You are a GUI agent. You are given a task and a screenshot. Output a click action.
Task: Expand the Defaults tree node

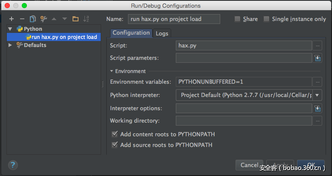pos(11,45)
